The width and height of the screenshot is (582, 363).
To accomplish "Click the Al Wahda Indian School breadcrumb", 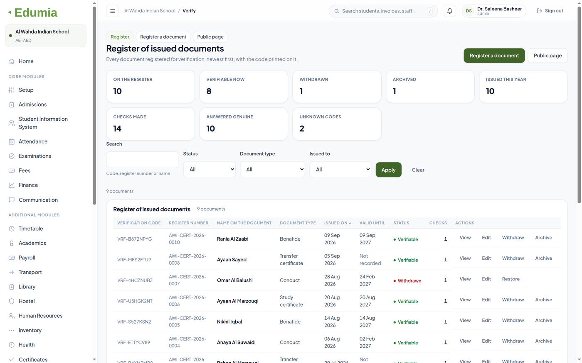I will click(x=150, y=11).
